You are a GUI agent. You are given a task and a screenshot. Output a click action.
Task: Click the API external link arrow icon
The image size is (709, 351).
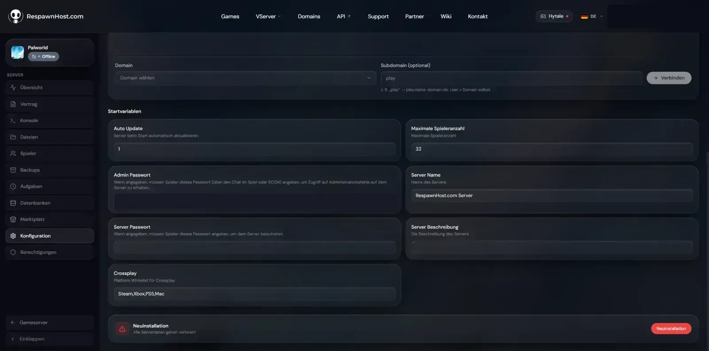point(349,16)
